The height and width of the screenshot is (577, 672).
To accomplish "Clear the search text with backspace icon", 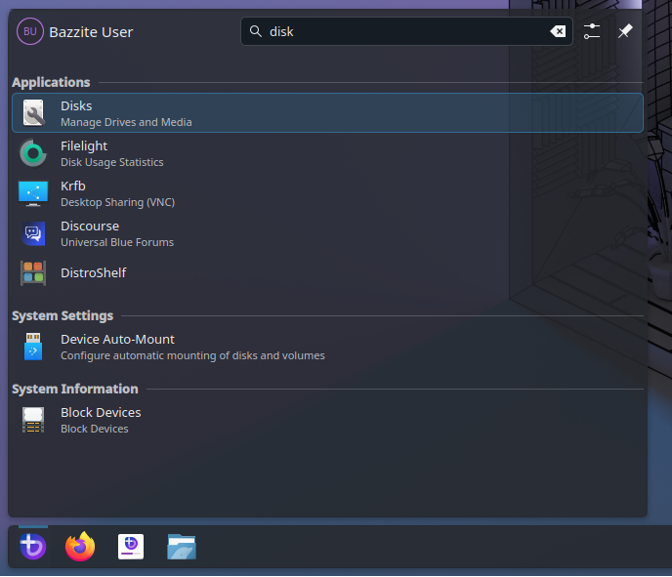I will [x=558, y=31].
